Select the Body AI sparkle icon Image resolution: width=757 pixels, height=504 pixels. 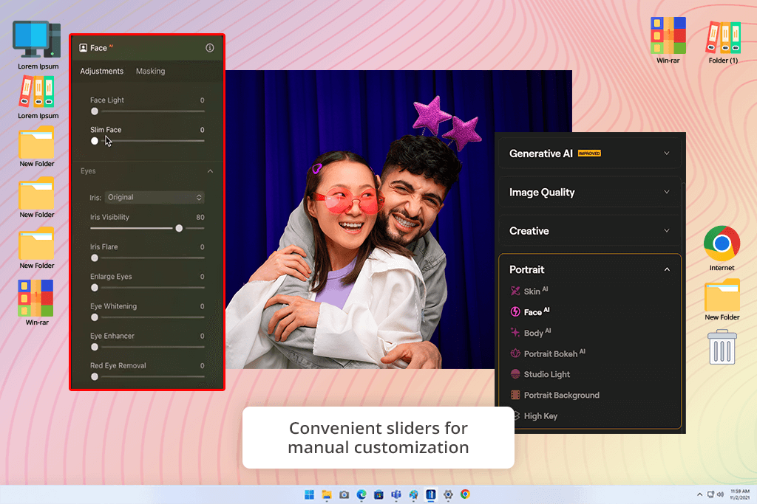515,333
